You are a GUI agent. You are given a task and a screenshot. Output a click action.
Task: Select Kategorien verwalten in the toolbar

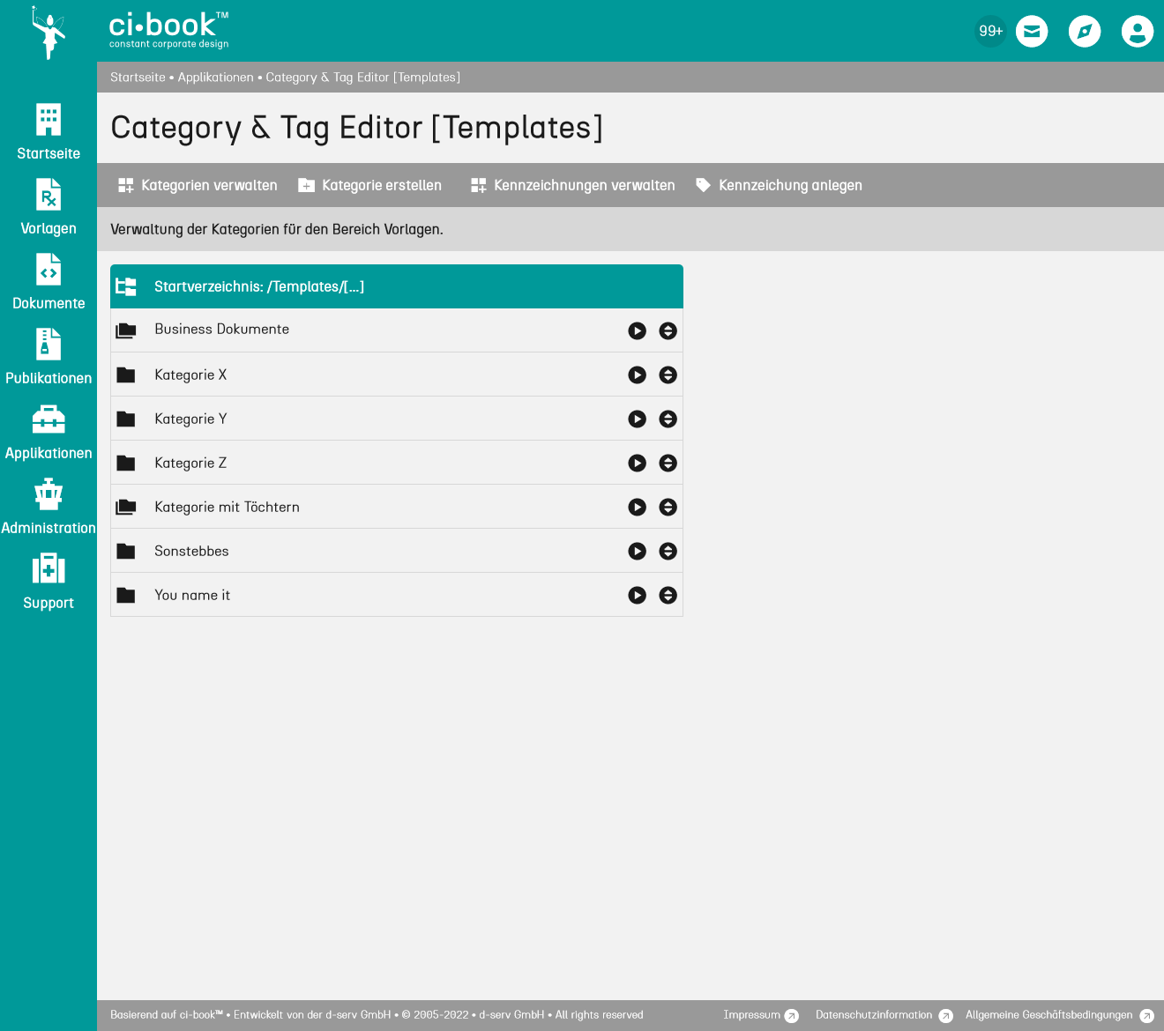point(198,185)
